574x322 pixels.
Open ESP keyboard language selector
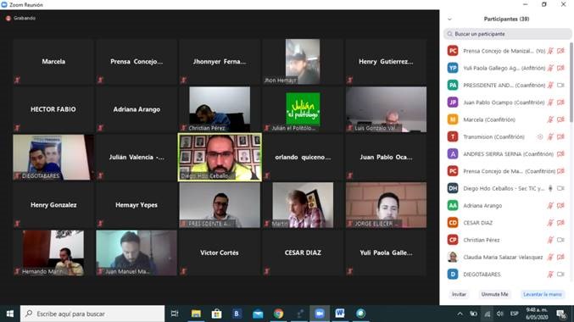(x=515, y=314)
